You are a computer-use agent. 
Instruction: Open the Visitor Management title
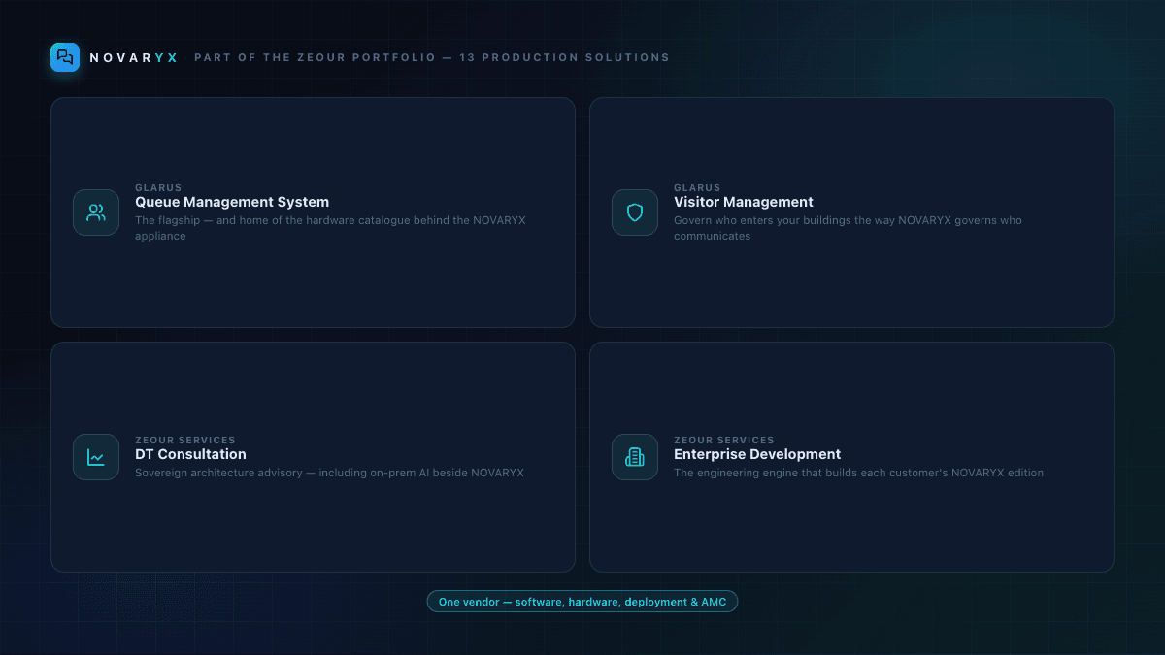pos(744,202)
